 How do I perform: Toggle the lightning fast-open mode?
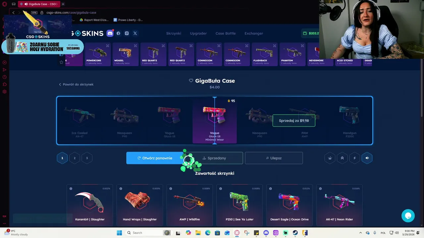[354, 158]
